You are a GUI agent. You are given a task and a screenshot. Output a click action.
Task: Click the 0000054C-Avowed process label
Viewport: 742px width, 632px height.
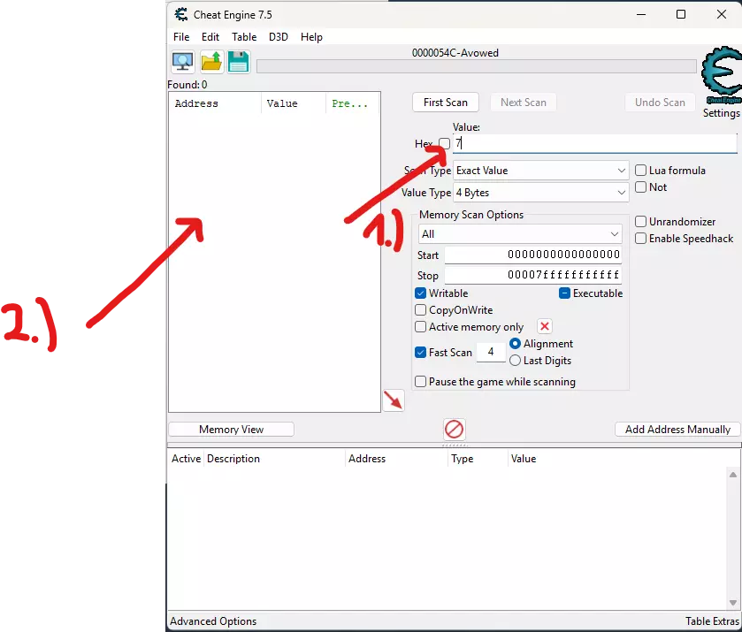click(x=455, y=53)
